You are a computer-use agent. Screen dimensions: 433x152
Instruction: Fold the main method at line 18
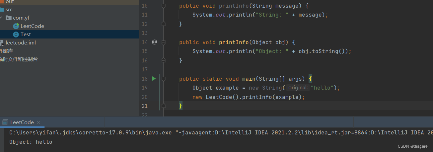point(163,79)
